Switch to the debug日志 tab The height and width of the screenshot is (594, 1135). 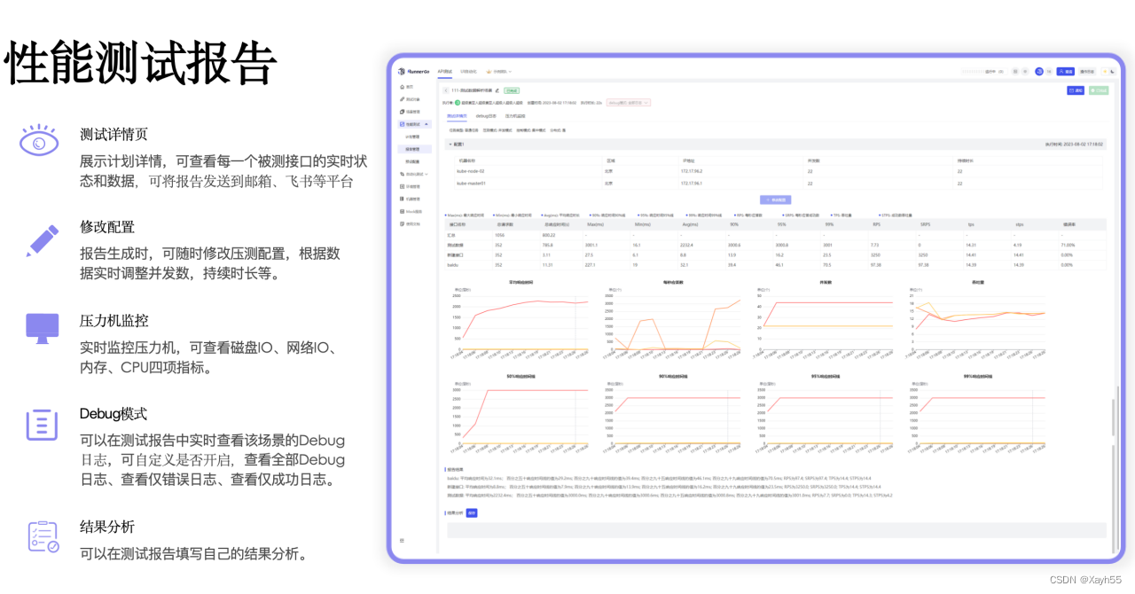485,116
